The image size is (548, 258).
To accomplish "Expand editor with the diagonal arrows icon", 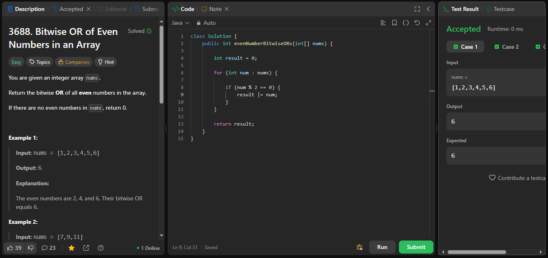I will 428,23.
